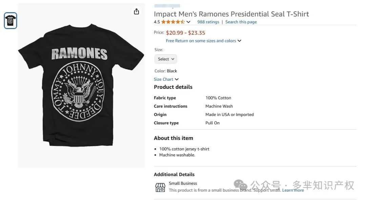Click the 4.5 rating number
The height and width of the screenshot is (200, 366).
pos(157,22)
